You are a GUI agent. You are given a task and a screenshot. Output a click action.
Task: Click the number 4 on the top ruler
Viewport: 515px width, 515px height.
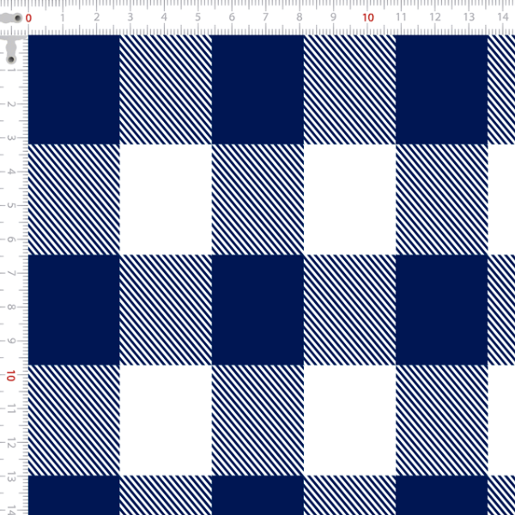164,17
